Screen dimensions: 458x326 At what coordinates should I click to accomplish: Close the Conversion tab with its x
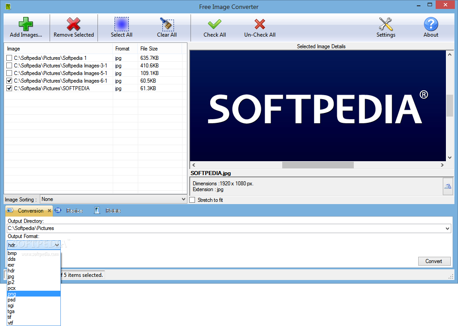pyautogui.click(x=49, y=210)
